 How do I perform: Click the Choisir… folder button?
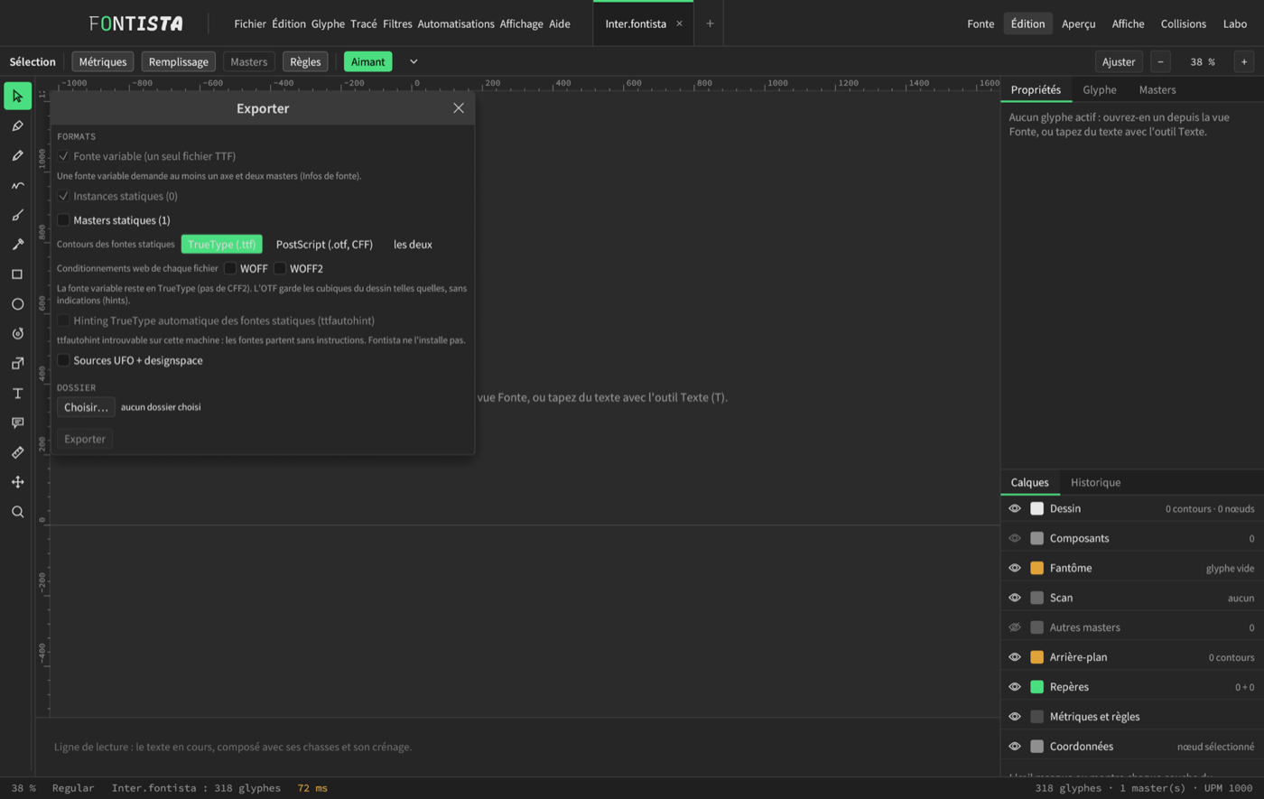[86, 407]
